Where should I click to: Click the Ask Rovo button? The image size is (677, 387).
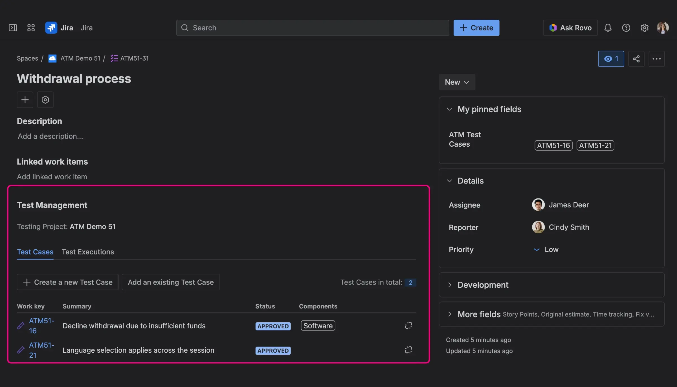pos(570,28)
